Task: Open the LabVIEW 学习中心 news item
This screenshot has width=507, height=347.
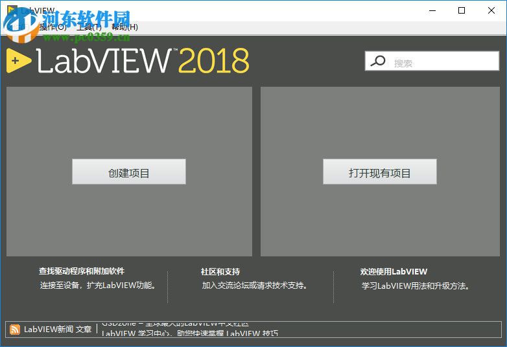Action: (189, 333)
